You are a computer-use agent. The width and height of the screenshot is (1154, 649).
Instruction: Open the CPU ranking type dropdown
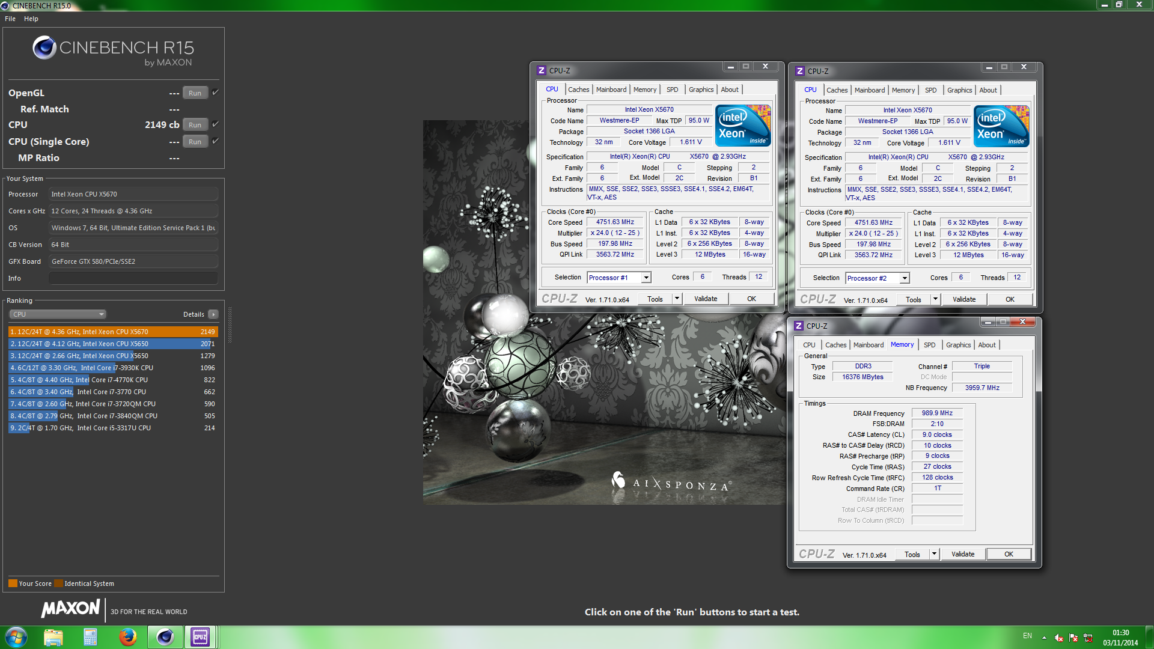click(x=58, y=314)
